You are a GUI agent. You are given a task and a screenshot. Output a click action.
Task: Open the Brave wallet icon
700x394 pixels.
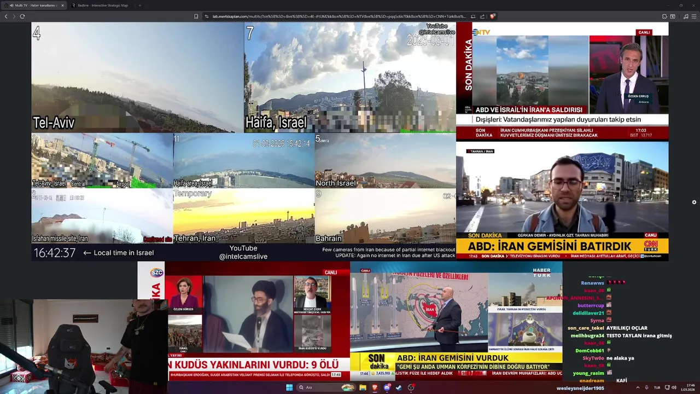673,16
